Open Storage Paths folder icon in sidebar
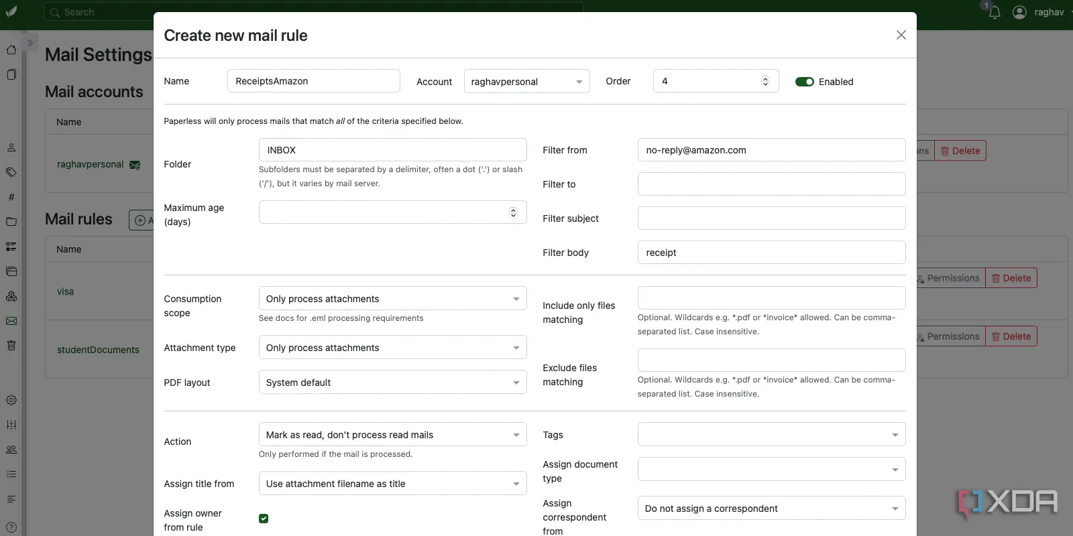The image size is (1073, 536). coord(11,222)
